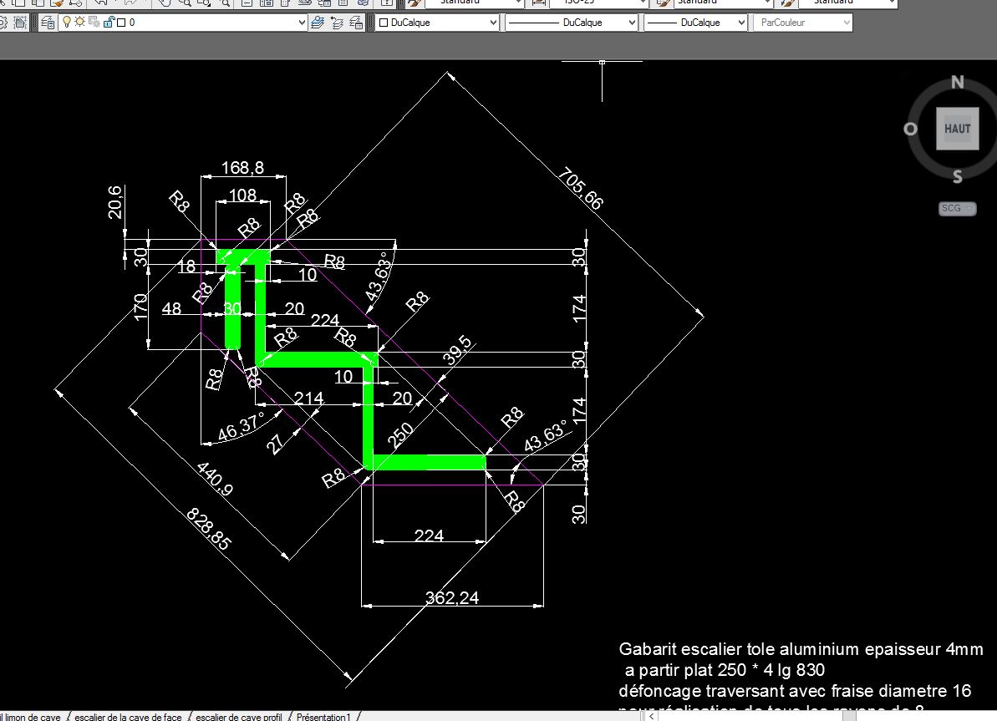Toggle the layer freeze sun icon

click(79, 23)
